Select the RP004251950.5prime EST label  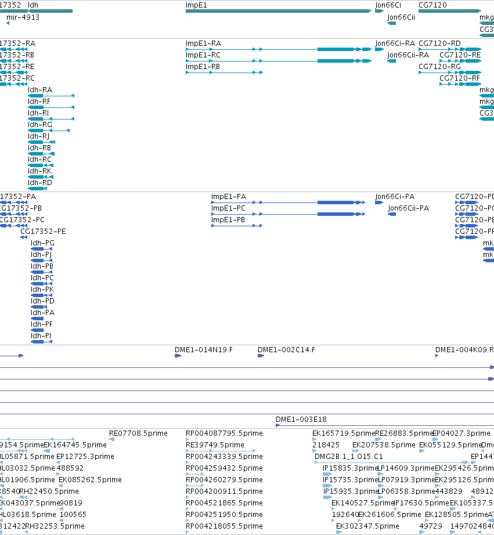pos(224,515)
